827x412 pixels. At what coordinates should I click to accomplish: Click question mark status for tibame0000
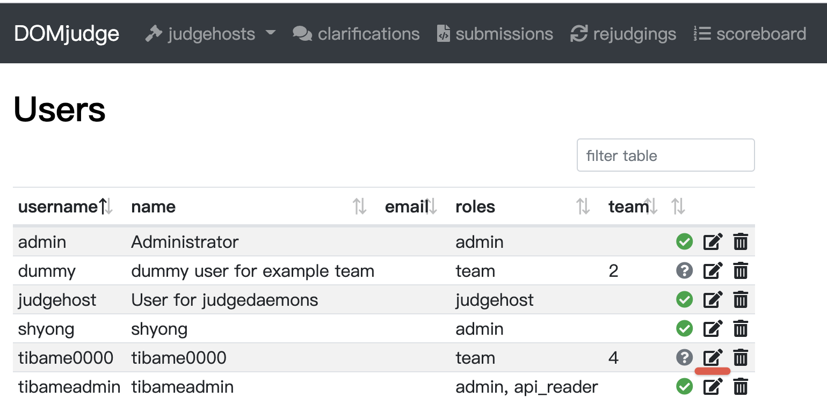coord(684,357)
